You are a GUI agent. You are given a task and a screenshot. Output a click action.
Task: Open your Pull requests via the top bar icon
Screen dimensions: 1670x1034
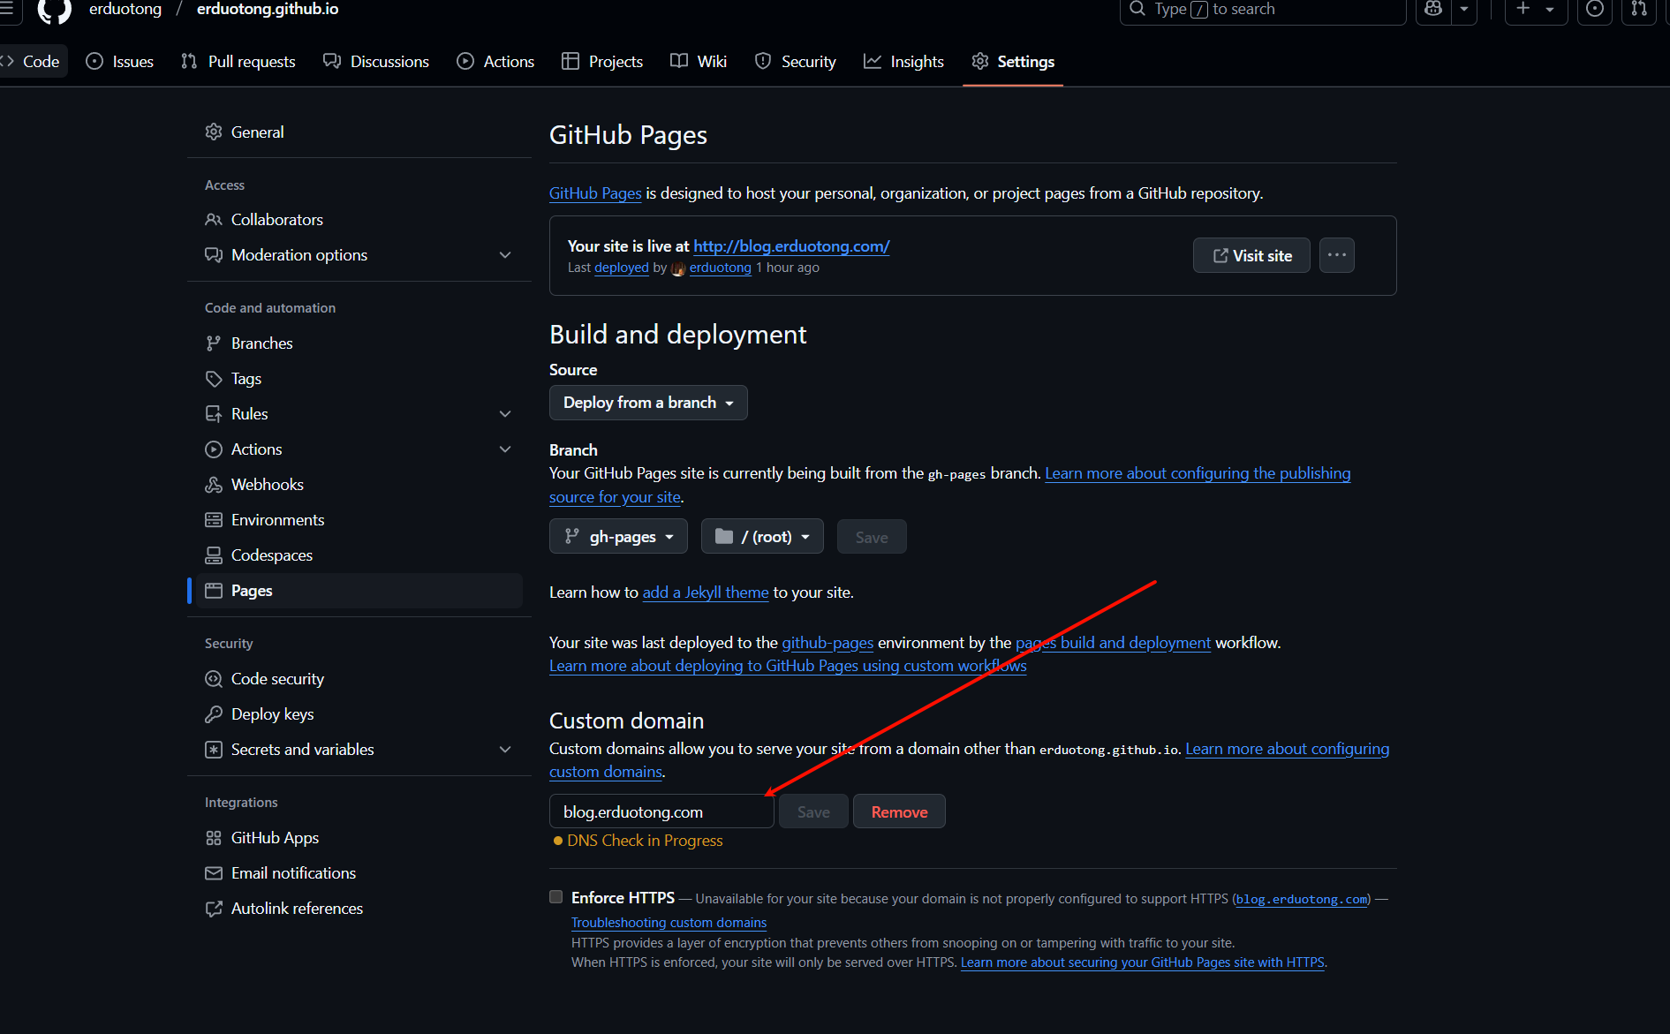pos(1638,10)
